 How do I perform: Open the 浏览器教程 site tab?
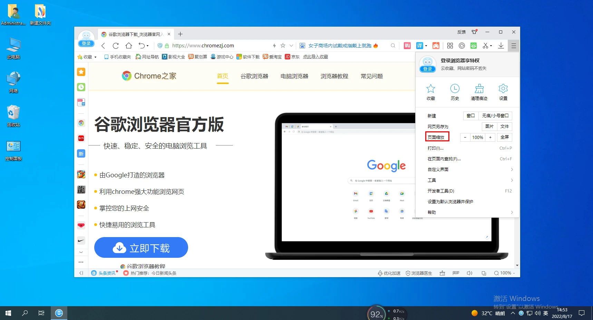(x=334, y=76)
